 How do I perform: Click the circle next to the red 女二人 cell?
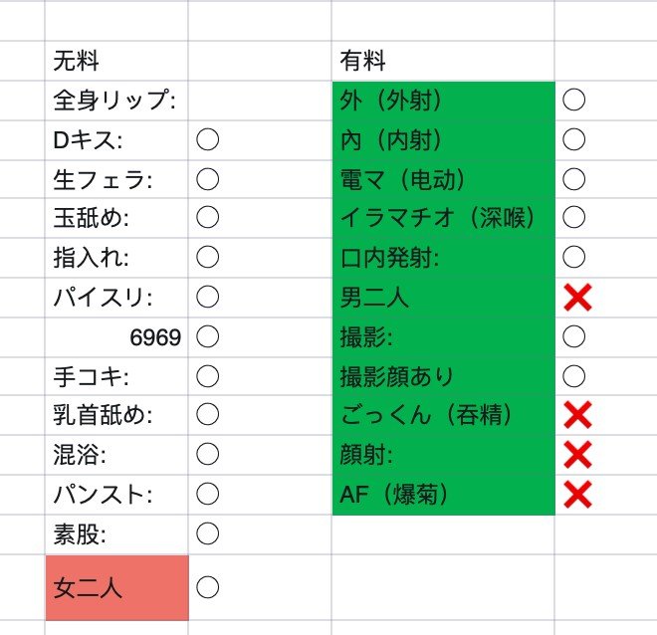coord(207,587)
